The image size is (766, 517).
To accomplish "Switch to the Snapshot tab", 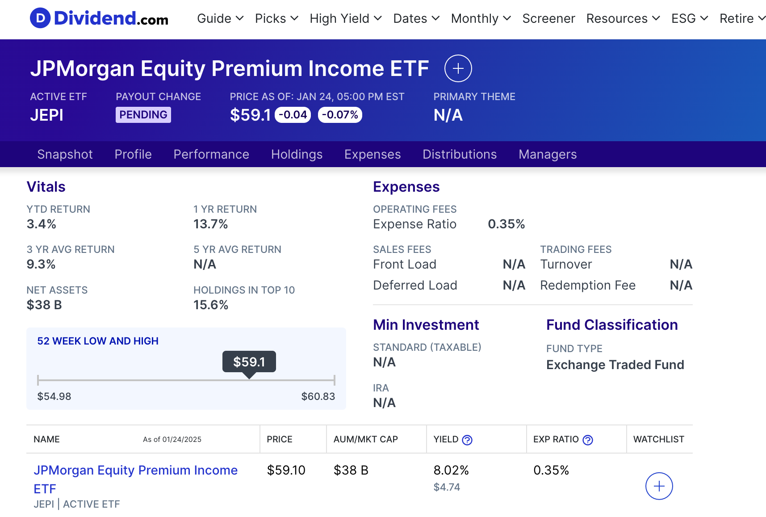I will (x=65, y=154).
